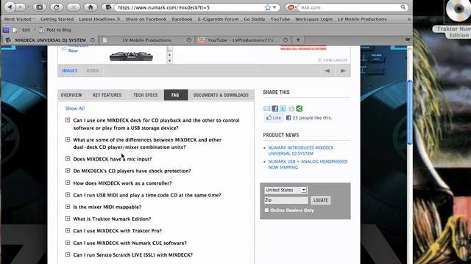Click the Post to Blog toolbar item
This screenshot has width=471, height=264.
coord(55,30)
